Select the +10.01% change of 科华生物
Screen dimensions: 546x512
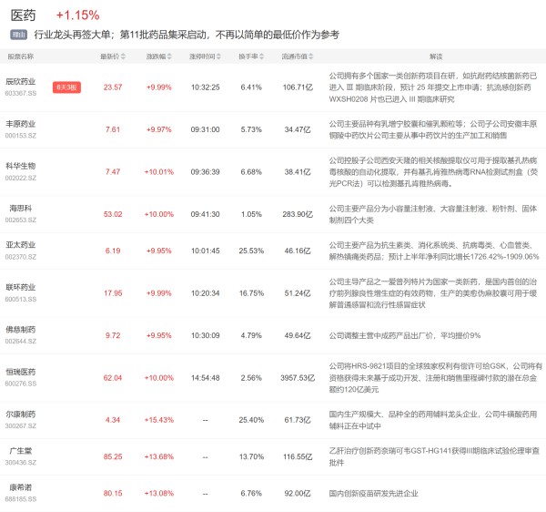(x=159, y=172)
